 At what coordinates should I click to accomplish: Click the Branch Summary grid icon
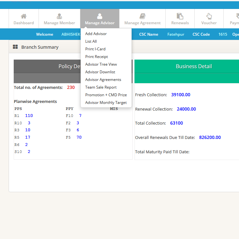point(15,47)
